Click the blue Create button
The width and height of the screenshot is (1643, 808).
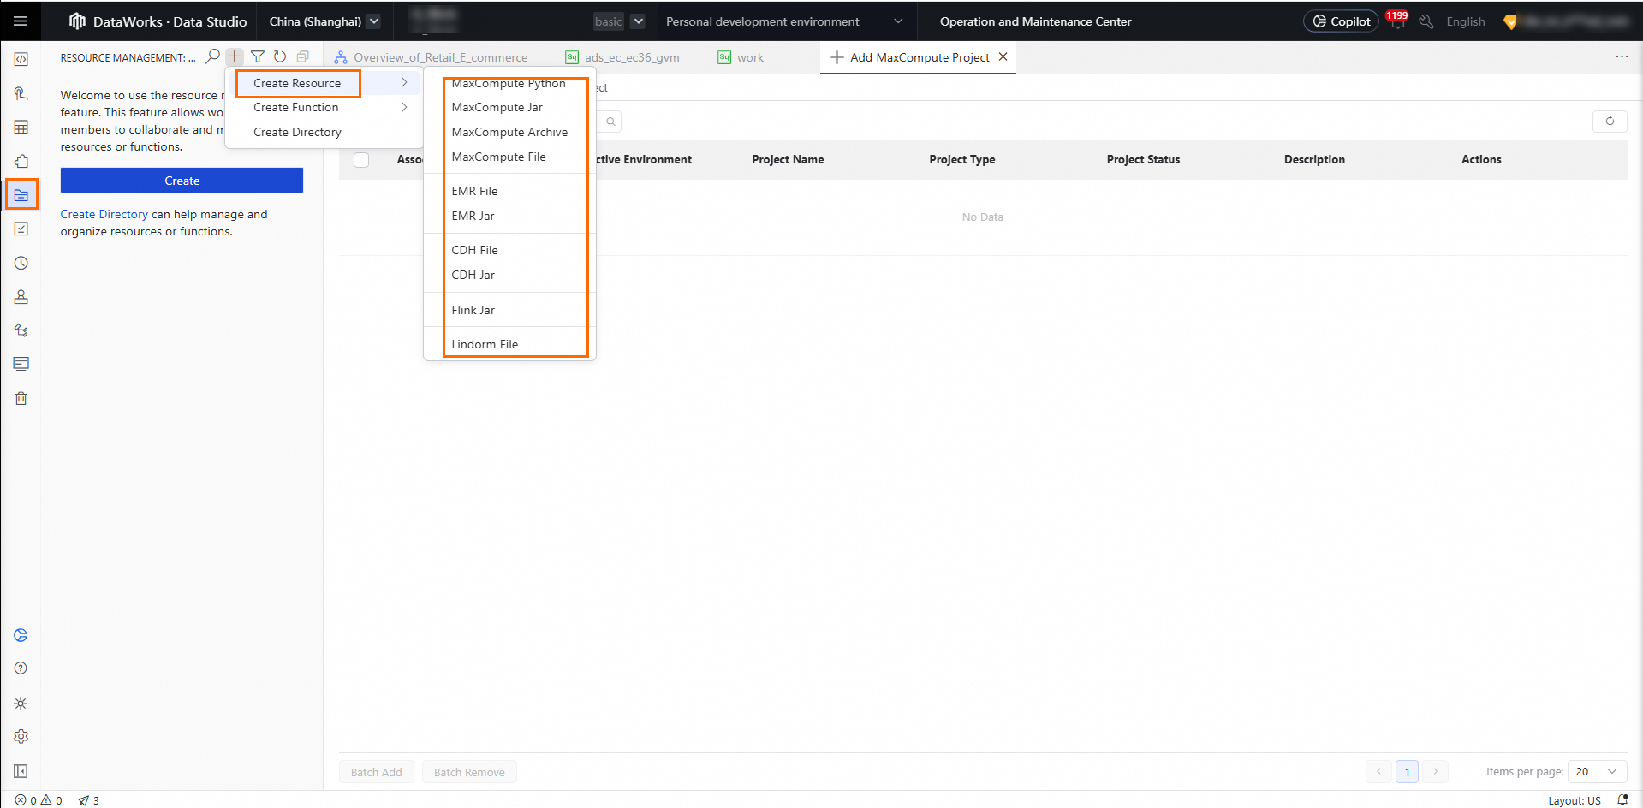coord(182,181)
